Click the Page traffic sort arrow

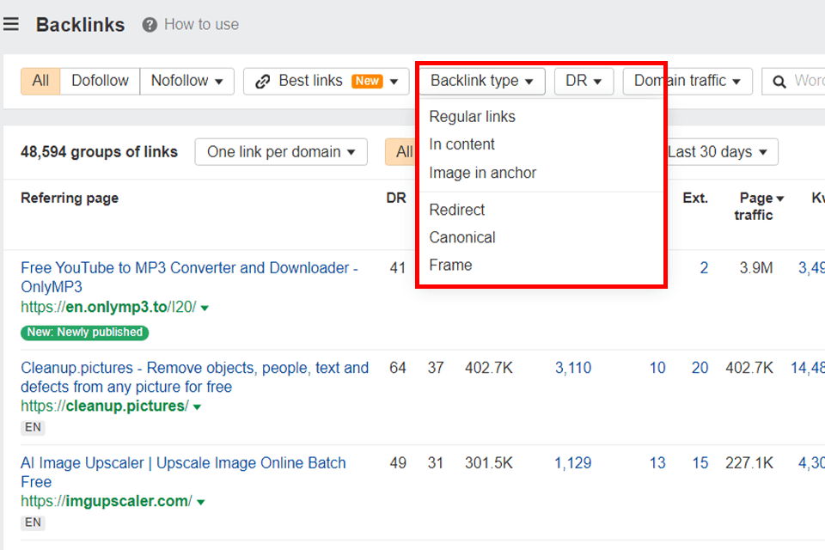[x=780, y=199]
